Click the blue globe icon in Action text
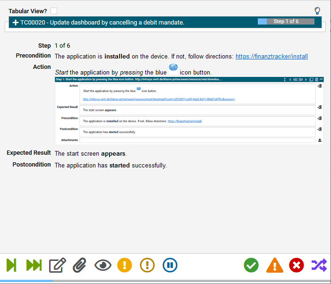The height and width of the screenshot is (284, 331). tap(173, 67)
